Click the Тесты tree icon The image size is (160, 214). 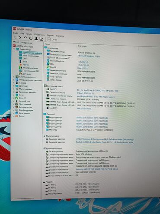click(x=17, y=116)
